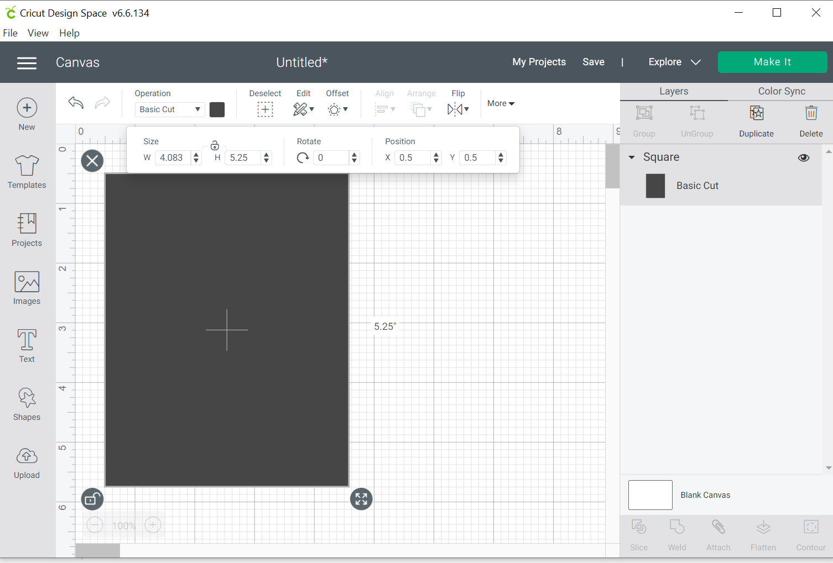Viewport: 833px width, 563px height.
Task: Delete shape with the X handle
Action: tap(92, 161)
